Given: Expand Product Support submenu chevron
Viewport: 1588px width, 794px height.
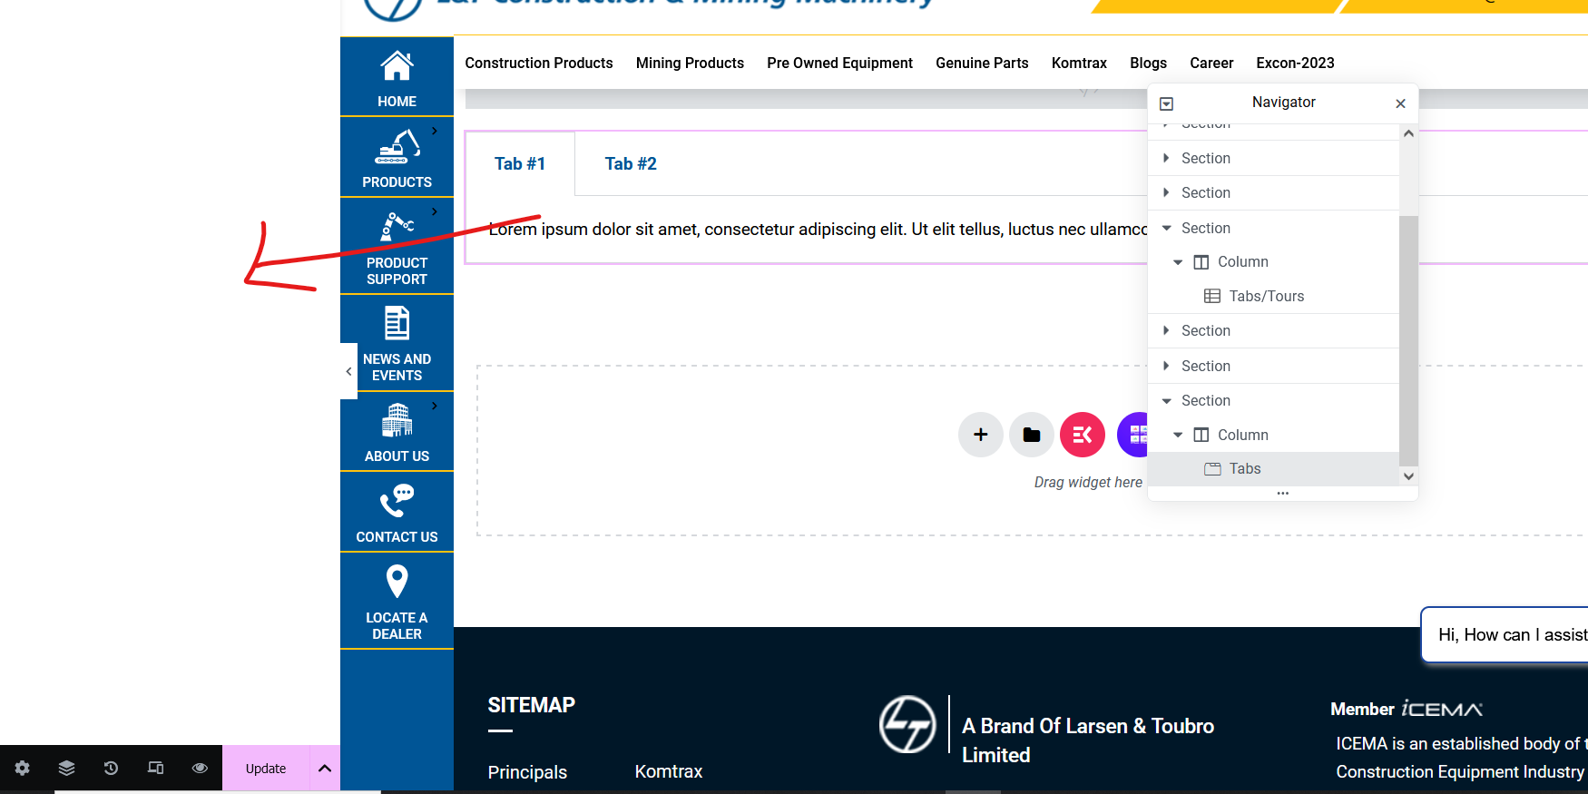Looking at the screenshot, I should 435,211.
